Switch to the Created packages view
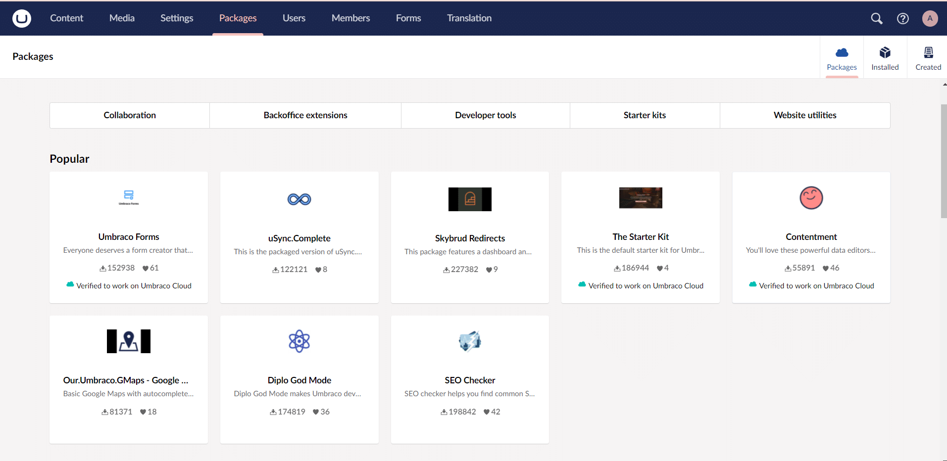This screenshot has width=947, height=461. point(928,57)
